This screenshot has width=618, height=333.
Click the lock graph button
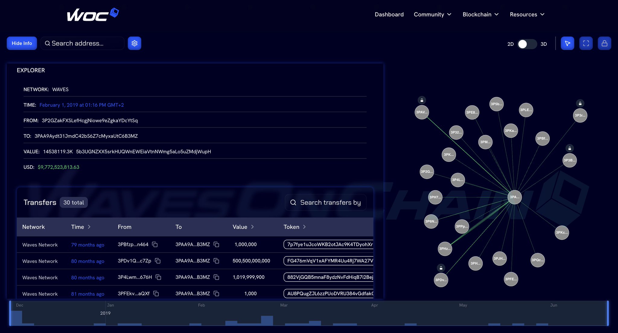tap(604, 43)
